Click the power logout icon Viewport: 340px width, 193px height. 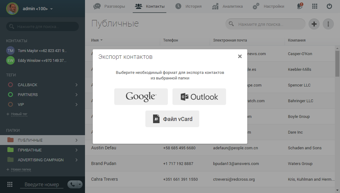[x=329, y=6]
